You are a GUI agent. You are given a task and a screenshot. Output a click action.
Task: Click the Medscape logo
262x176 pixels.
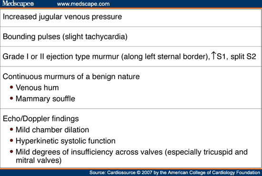point(18,4)
